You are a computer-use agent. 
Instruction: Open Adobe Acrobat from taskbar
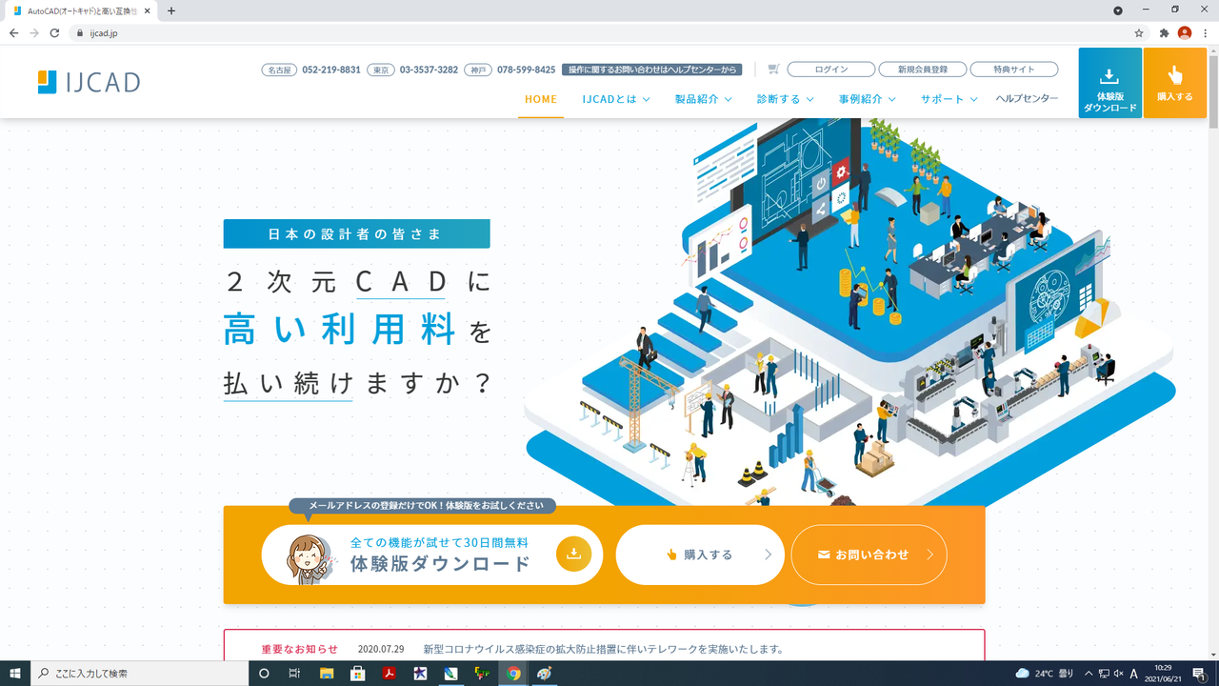coord(389,673)
